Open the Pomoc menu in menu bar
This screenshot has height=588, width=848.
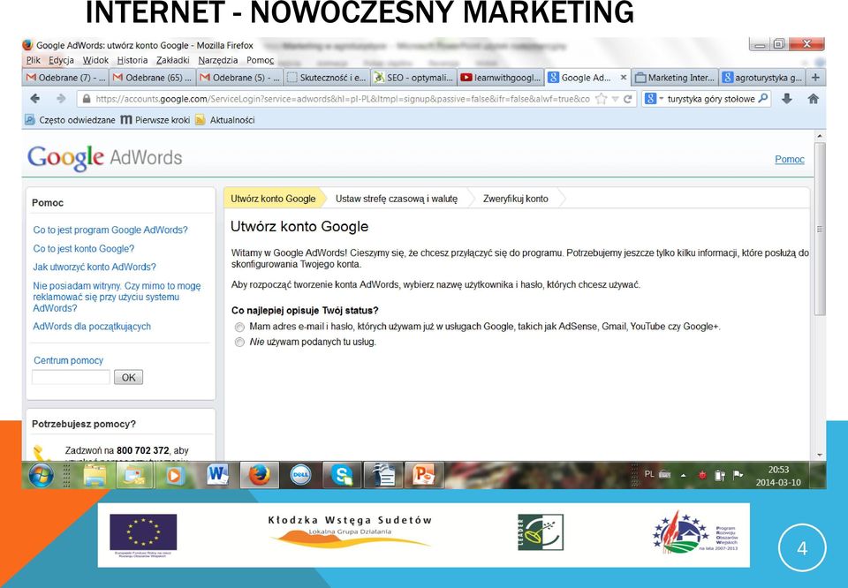tap(260, 60)
